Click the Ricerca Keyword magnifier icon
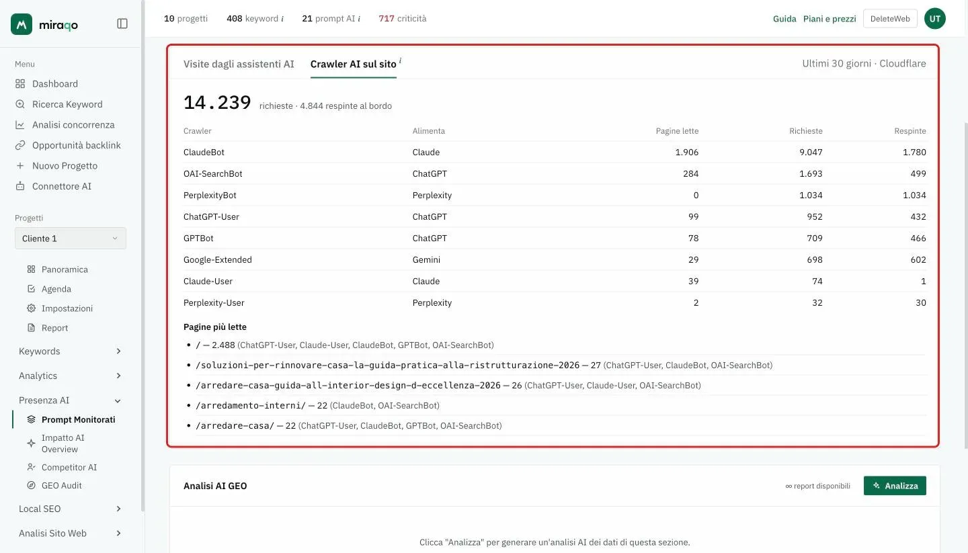The image size is (968, 553). click(20, 104)
